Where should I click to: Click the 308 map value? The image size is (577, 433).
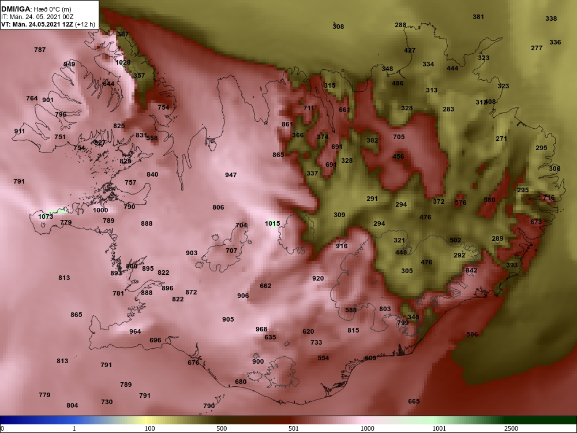point(338,27)
